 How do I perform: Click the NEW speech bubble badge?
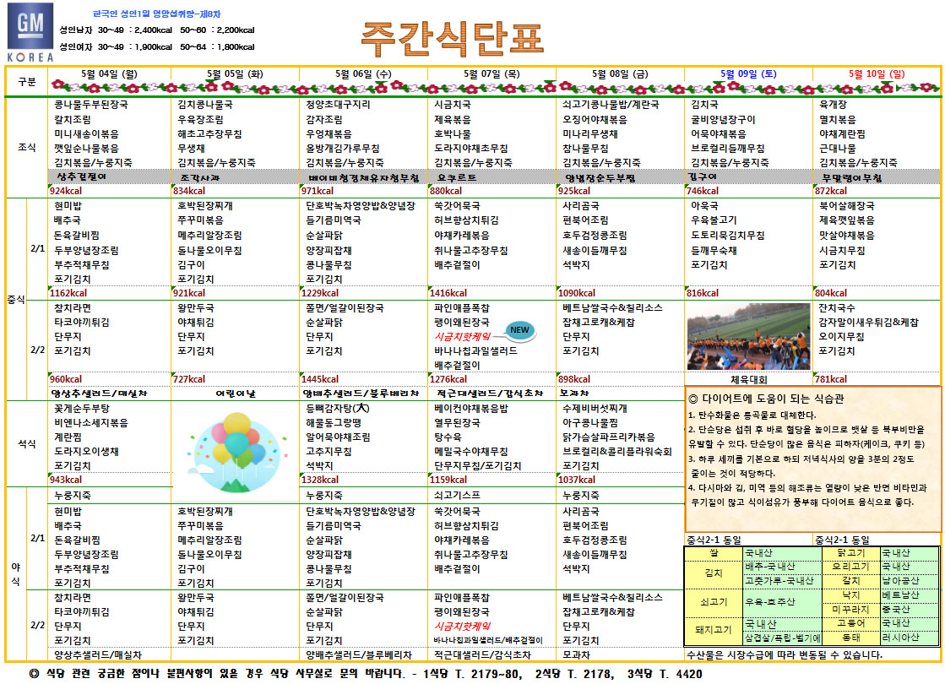[x=520, y=330]
